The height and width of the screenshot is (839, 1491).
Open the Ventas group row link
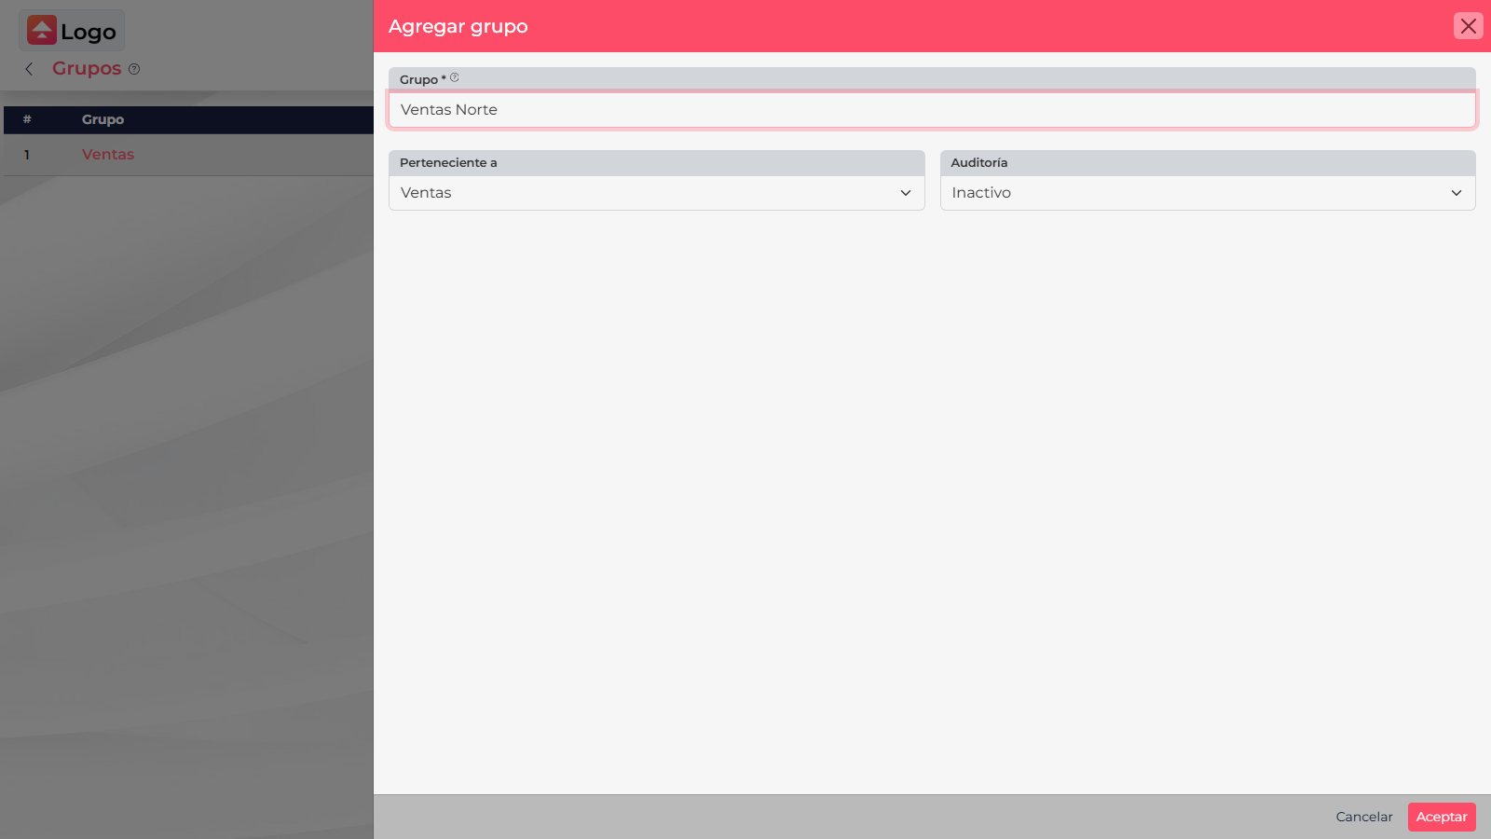108,155
